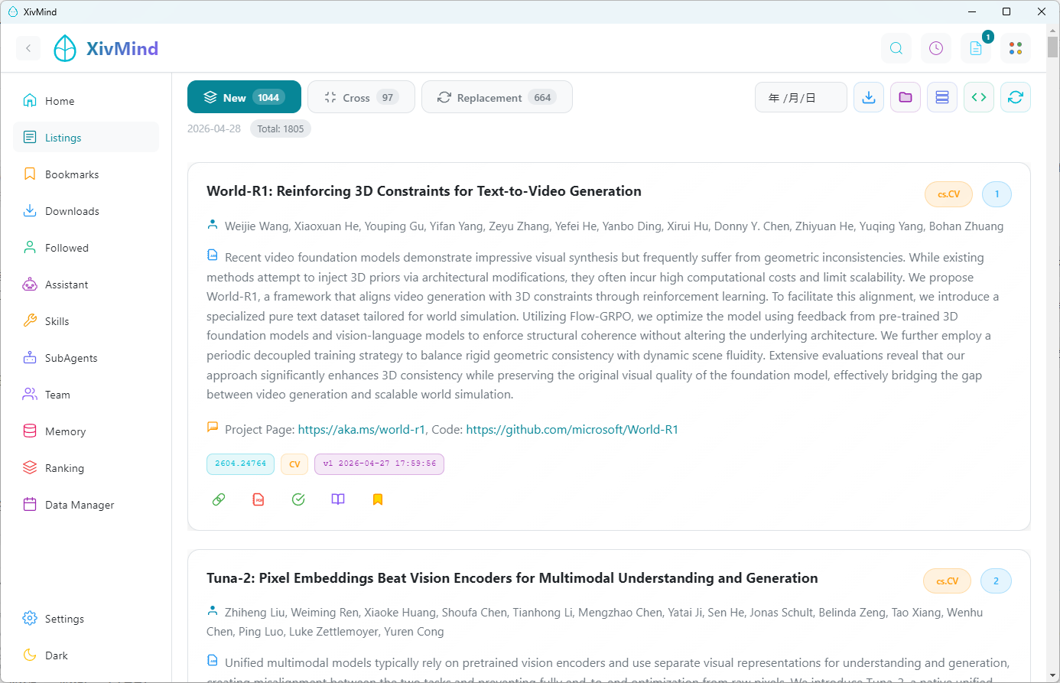Toggle Dark mode in the sidebar
The width and height of the screenshot is (1060, 683).
point(86,655)
